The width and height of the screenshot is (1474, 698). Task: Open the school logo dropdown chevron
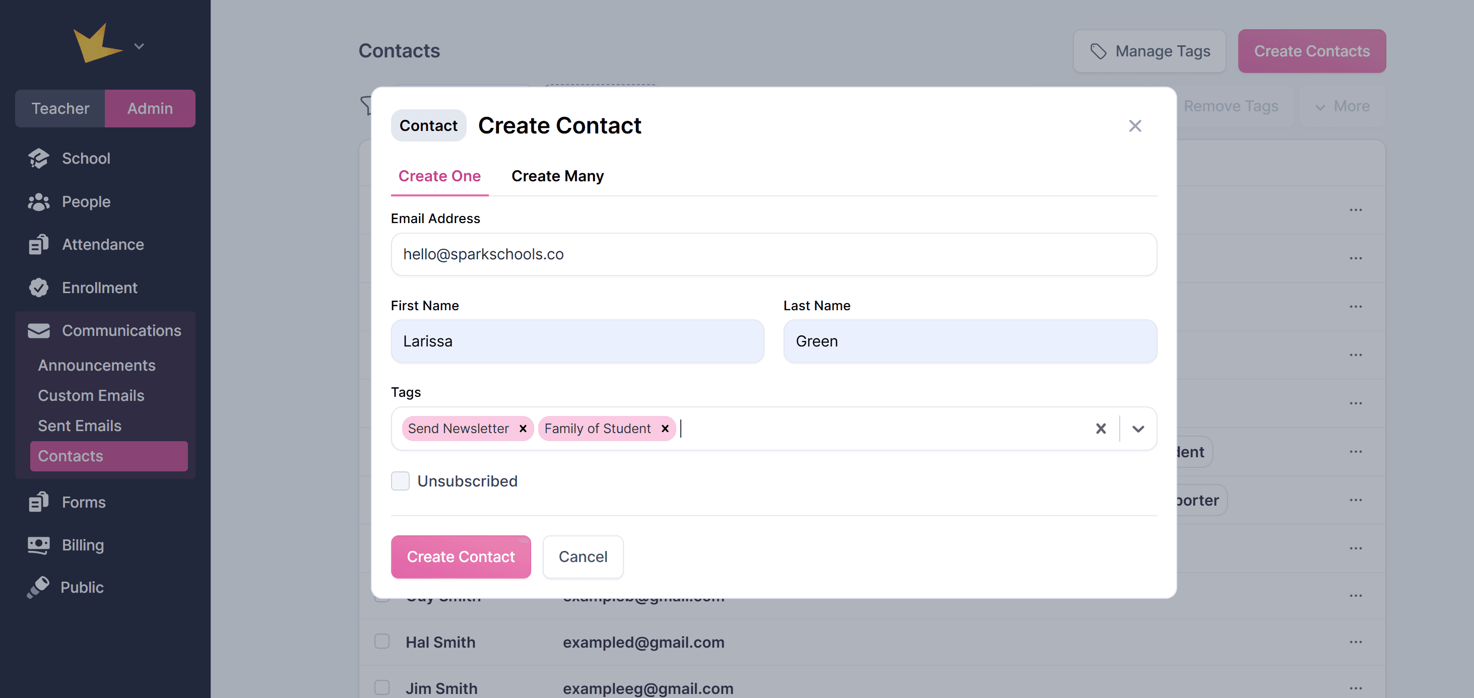click(x=139, y=46)
